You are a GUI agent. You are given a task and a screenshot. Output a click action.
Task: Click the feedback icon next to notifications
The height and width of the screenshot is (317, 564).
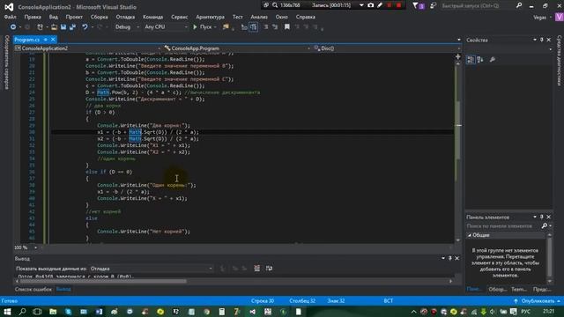[433, 5]
